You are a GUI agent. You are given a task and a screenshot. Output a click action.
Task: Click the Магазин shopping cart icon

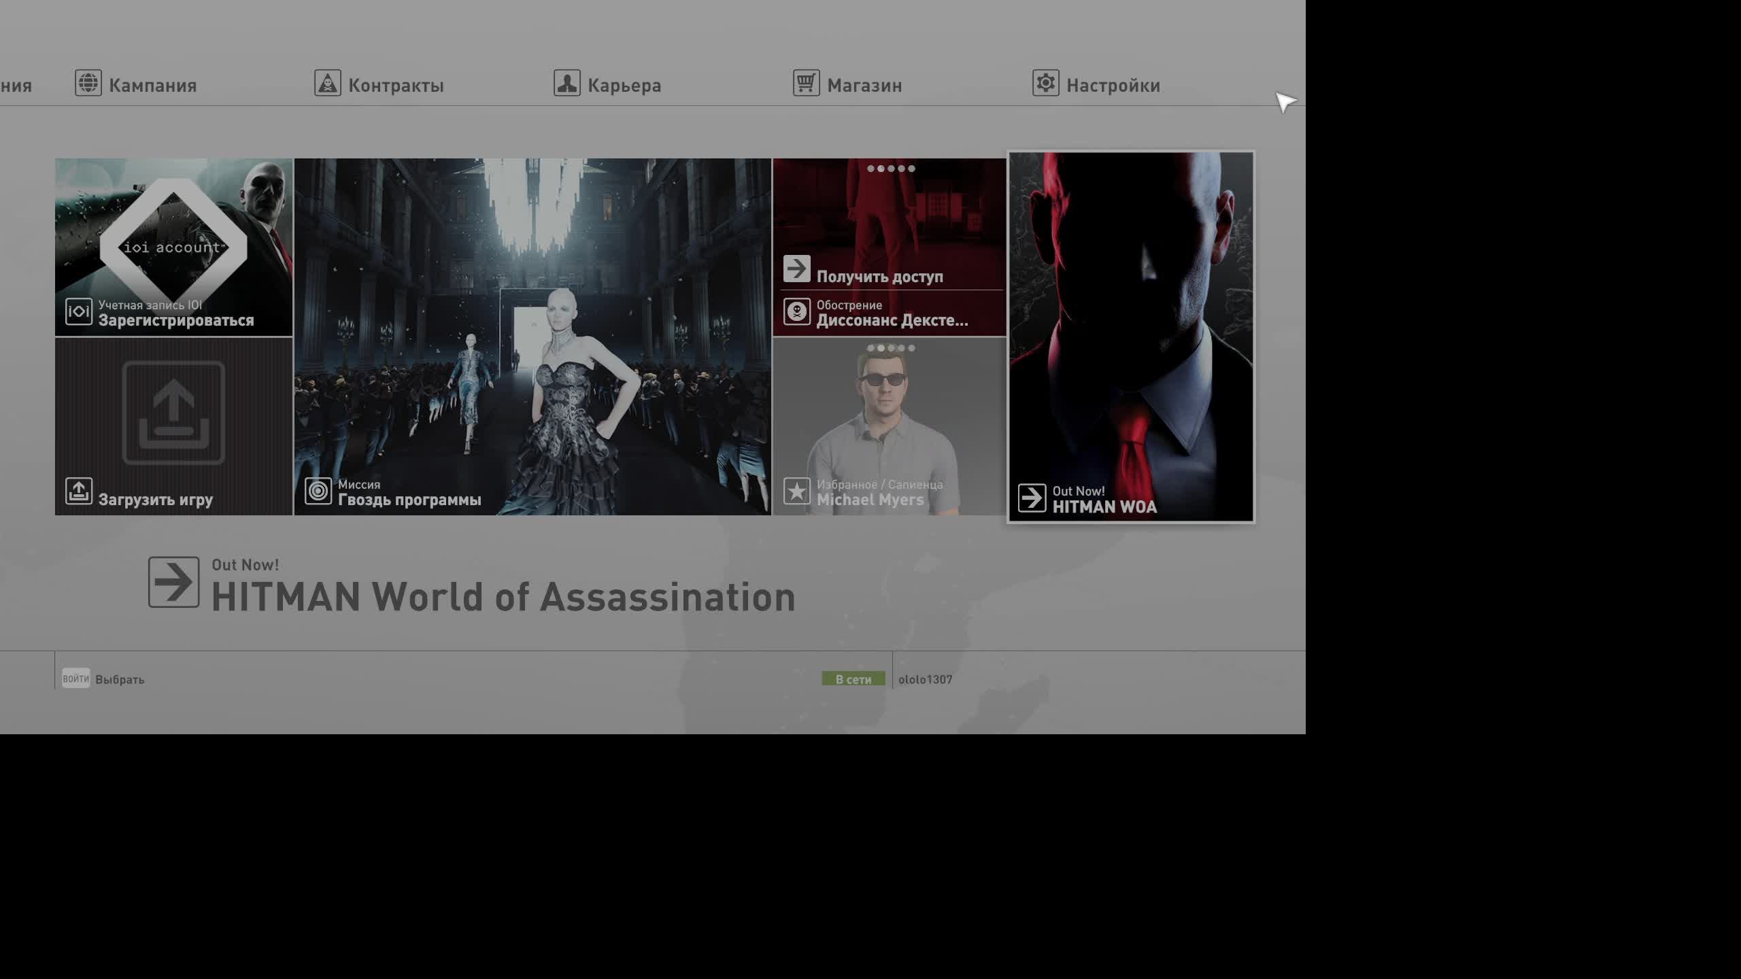[806, 83]
